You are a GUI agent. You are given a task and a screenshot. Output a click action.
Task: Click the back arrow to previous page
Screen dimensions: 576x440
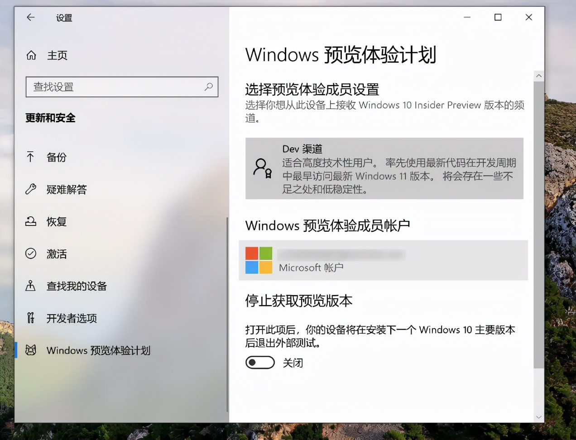tap(30, 17)
